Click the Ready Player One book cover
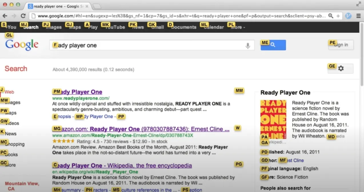The width and height of the screenshot is (364, 192). click(273, 119)
